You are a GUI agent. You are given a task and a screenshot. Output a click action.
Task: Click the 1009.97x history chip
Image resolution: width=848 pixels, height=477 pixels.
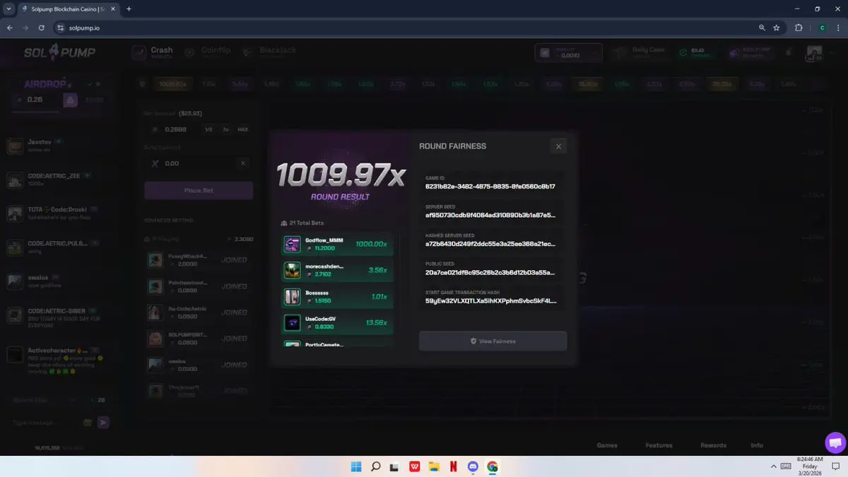click(x=172, y=84)
